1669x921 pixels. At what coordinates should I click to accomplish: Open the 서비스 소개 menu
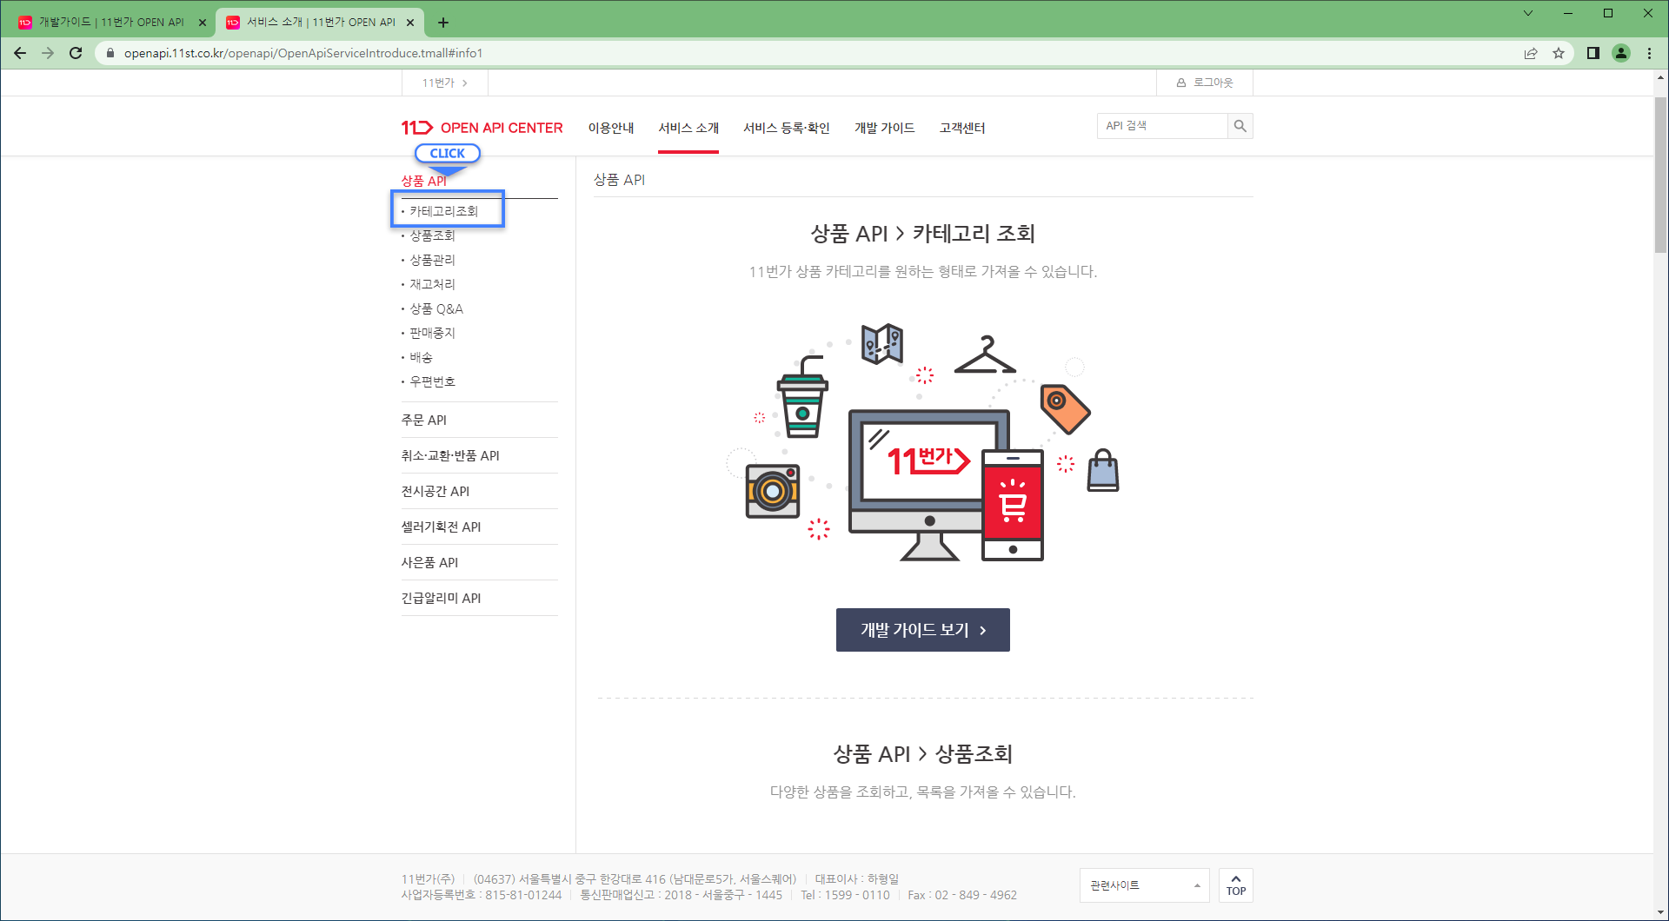[688, 128]
